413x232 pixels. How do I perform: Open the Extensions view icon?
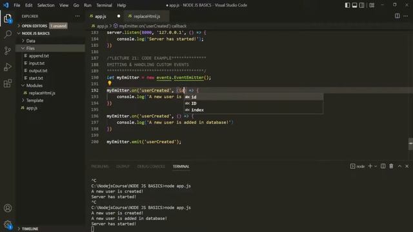[8, 83]
